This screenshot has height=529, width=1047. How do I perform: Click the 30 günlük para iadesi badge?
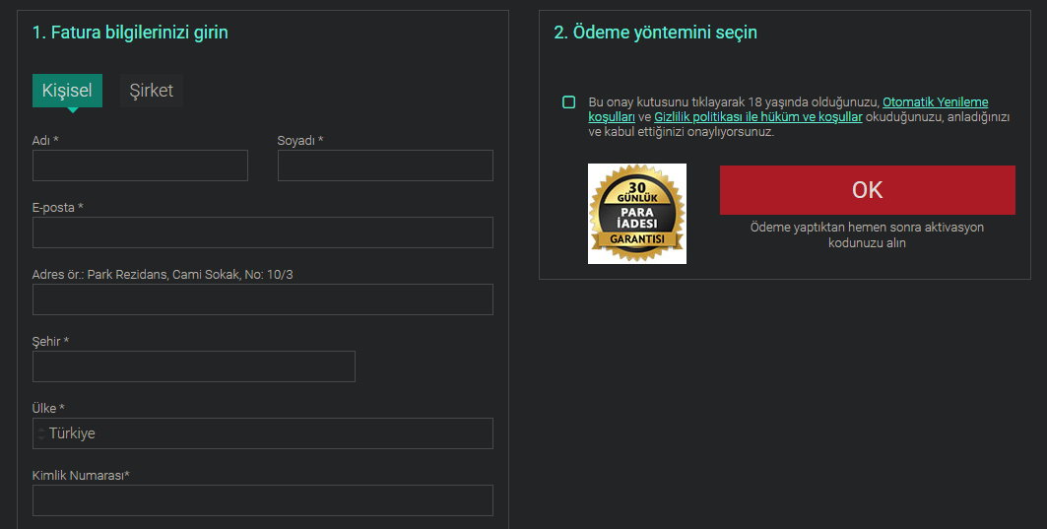637,214
